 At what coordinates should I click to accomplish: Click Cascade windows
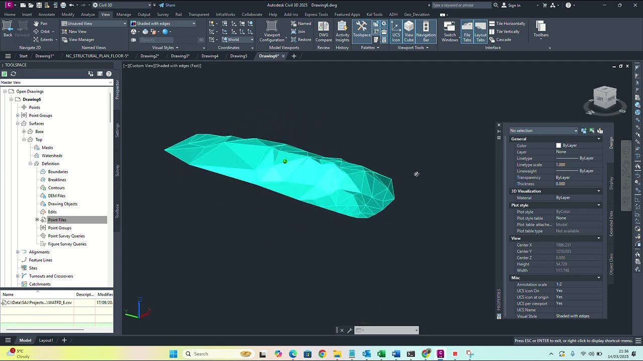500,40
